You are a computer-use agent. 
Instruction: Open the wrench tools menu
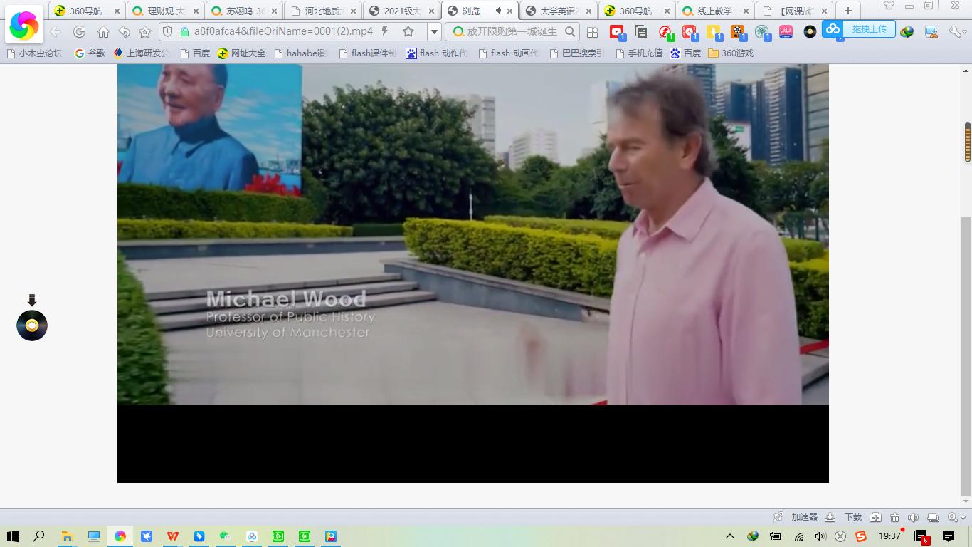coord(956,32)
